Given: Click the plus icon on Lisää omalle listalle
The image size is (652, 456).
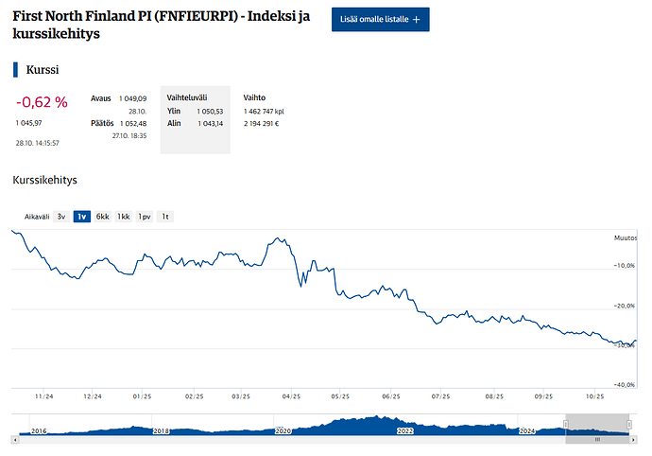Looking at the screenshot, I should [x=417, y=19].
